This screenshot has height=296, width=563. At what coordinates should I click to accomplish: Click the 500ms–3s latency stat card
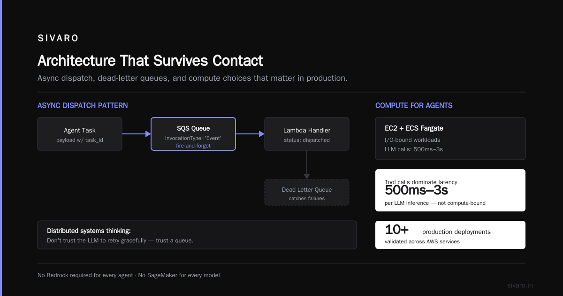click(x=450, y=190)
